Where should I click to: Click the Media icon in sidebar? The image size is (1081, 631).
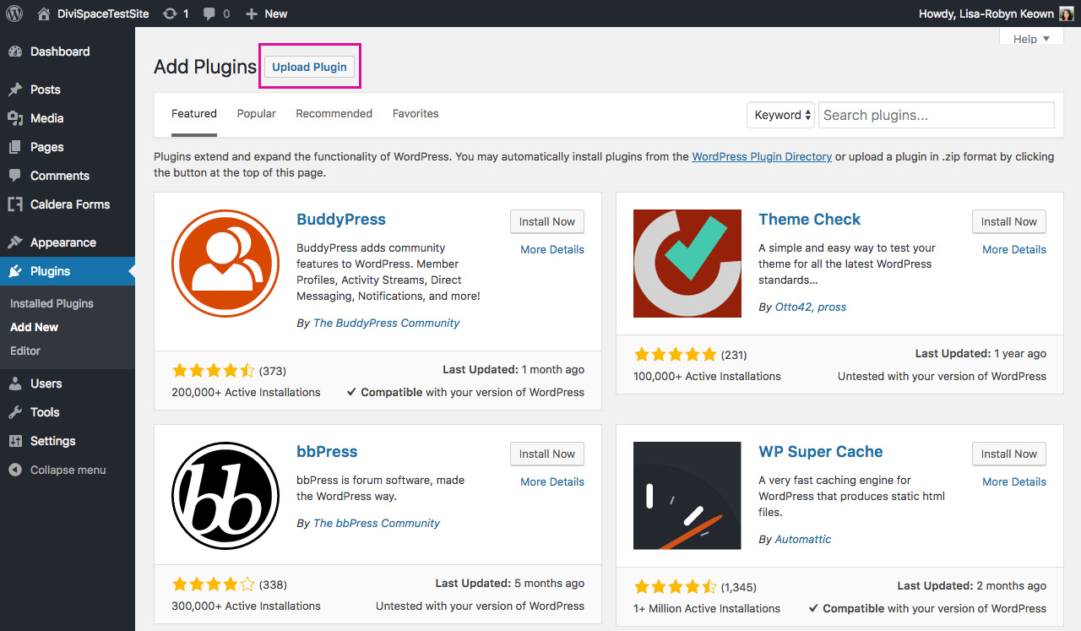[15, 118]
